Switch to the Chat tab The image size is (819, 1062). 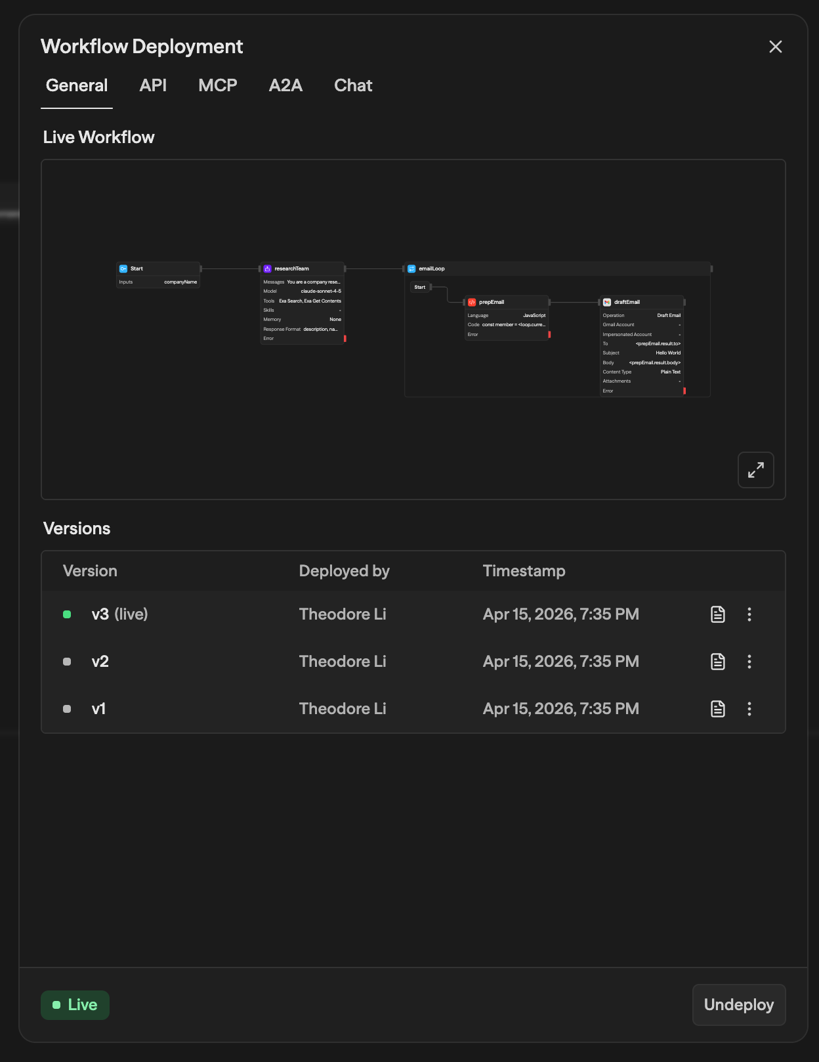pyautogui.click(x=353, y=85)
